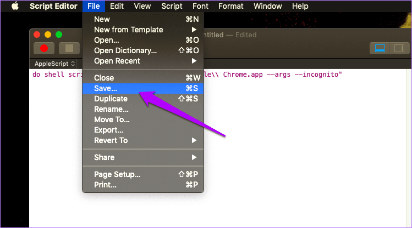Toggle the right sidebar pane icon
The width and height of the screenshot is (412, 228).
399,48
